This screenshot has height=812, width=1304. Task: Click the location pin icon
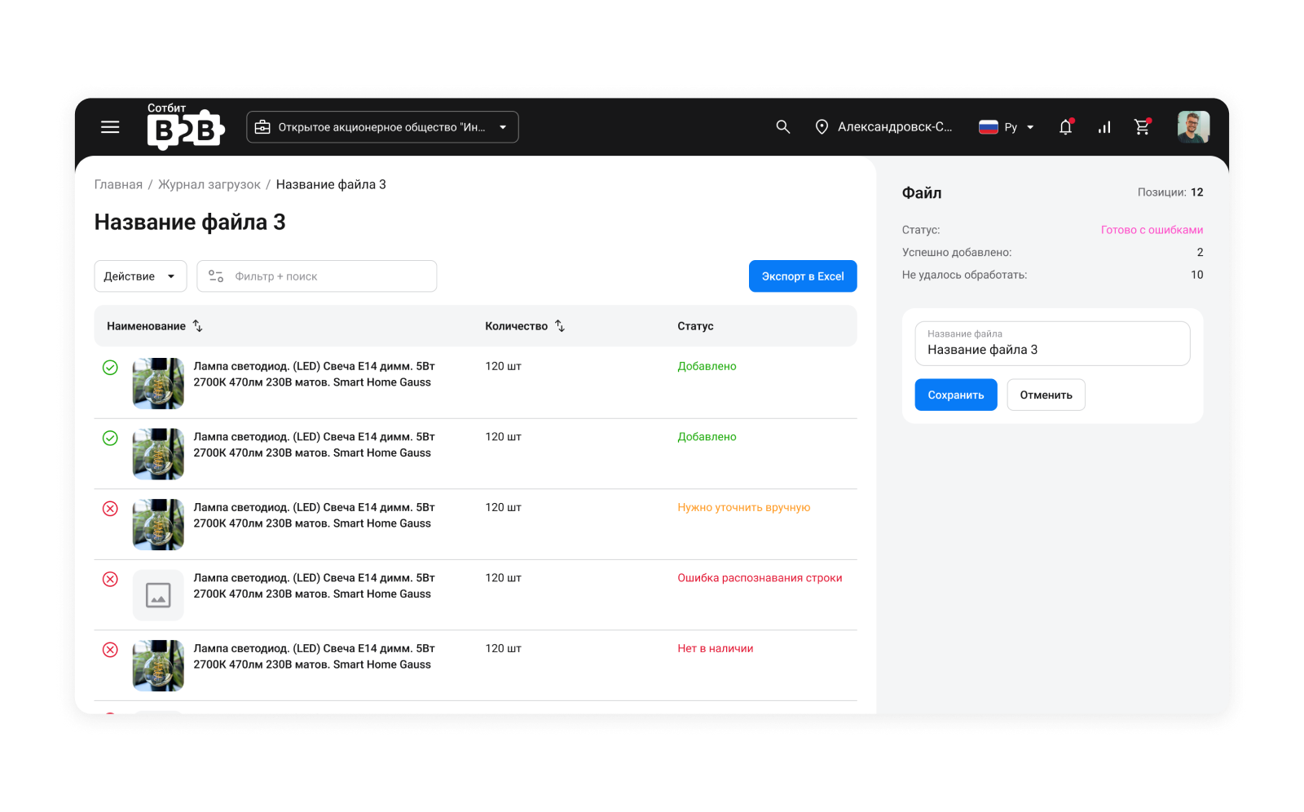[822, 127]
